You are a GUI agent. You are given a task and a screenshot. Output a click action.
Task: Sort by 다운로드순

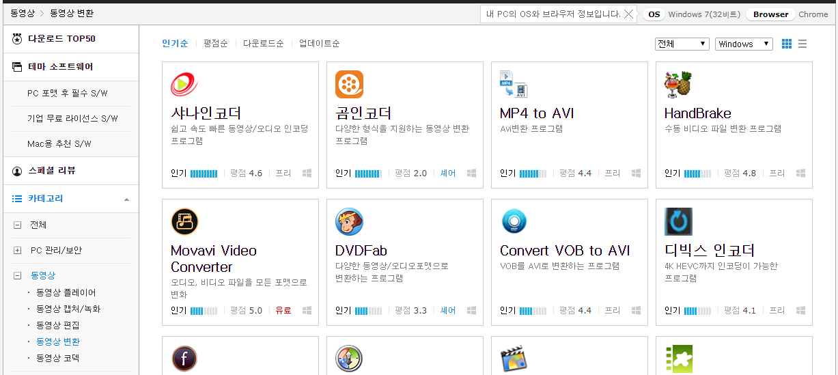[263, 44]
